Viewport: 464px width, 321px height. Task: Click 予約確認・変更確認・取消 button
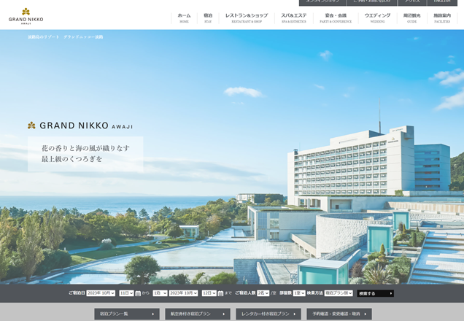click(339, 314)
